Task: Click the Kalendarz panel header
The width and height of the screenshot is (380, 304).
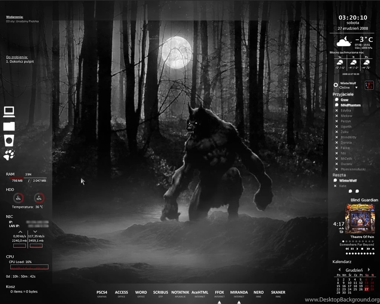Action: pyautogui.click(x=342, y=261)
